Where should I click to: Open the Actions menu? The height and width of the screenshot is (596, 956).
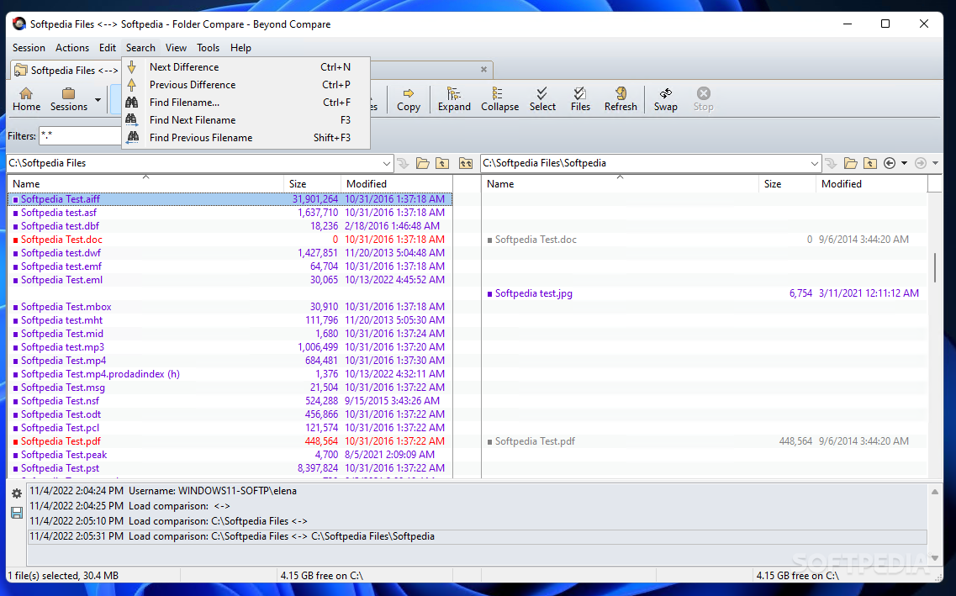point(72,48)
